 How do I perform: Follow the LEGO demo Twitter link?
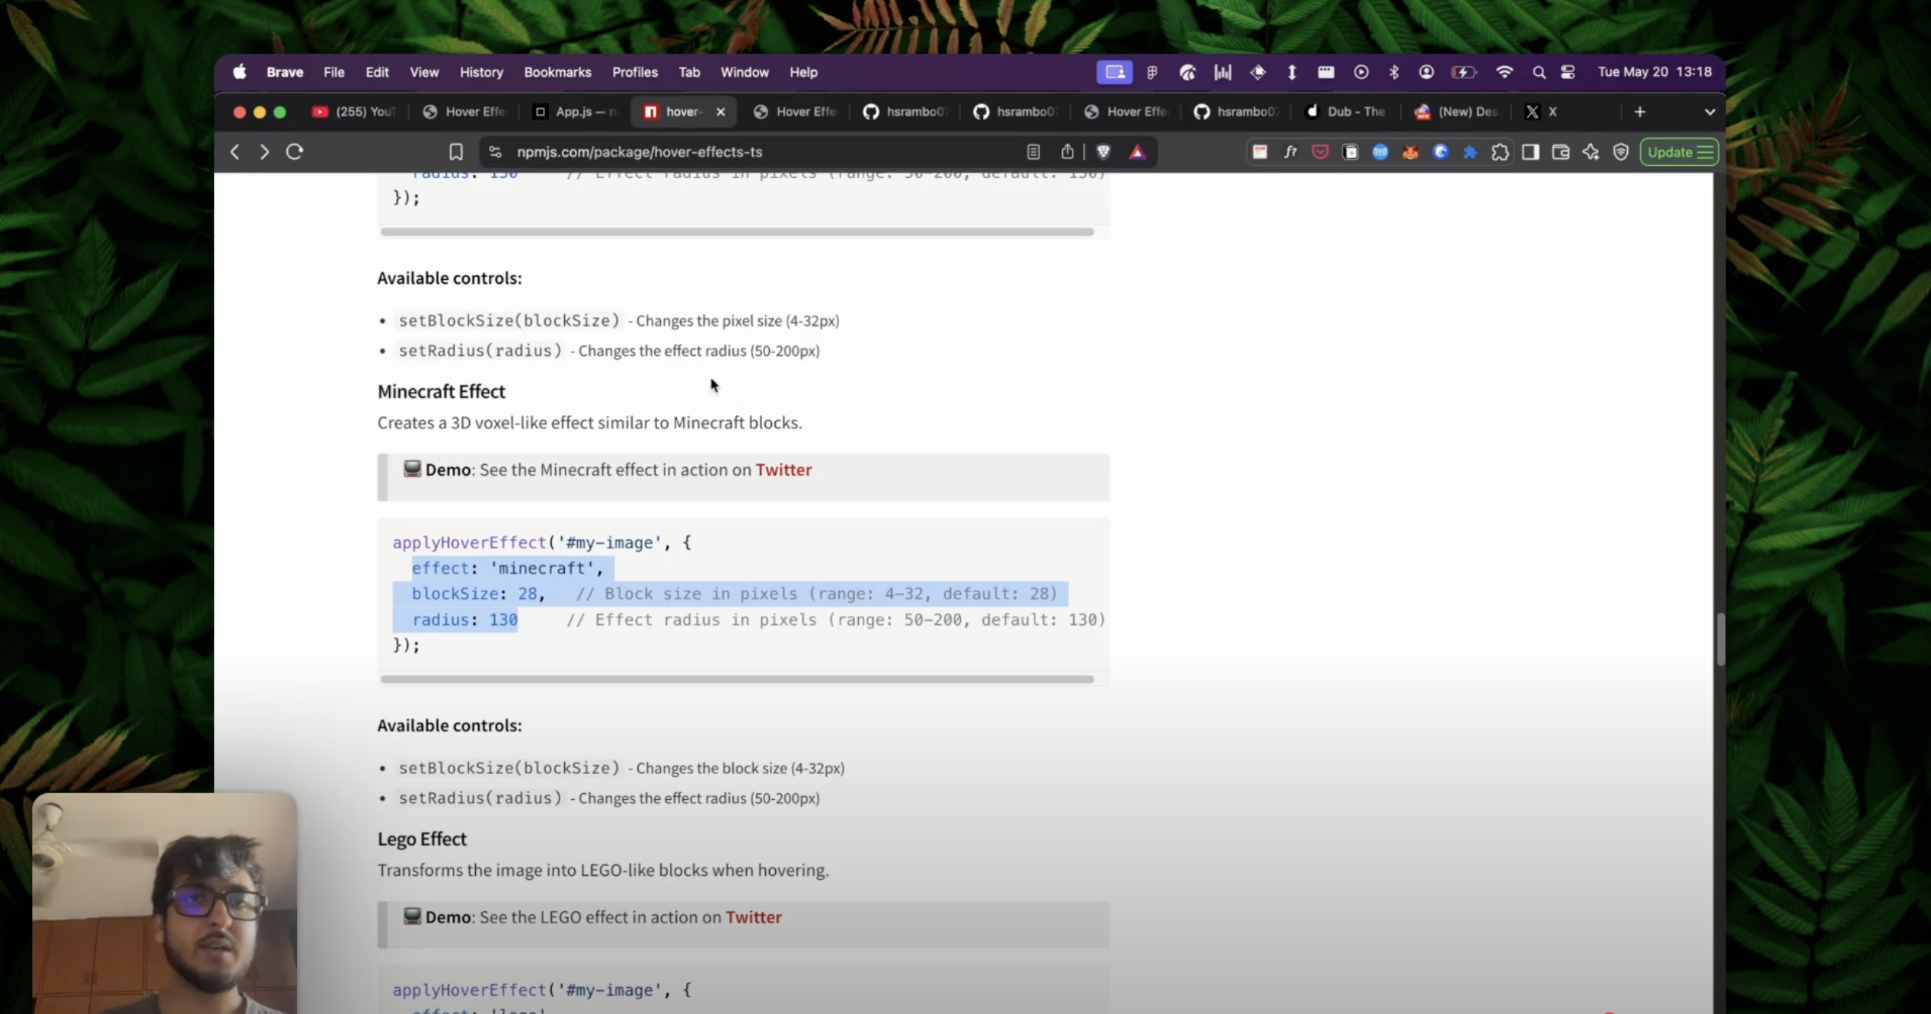coord(753,917)
